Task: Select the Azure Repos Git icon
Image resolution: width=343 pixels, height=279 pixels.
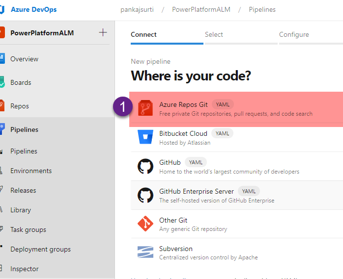Action: coord(145,108)
